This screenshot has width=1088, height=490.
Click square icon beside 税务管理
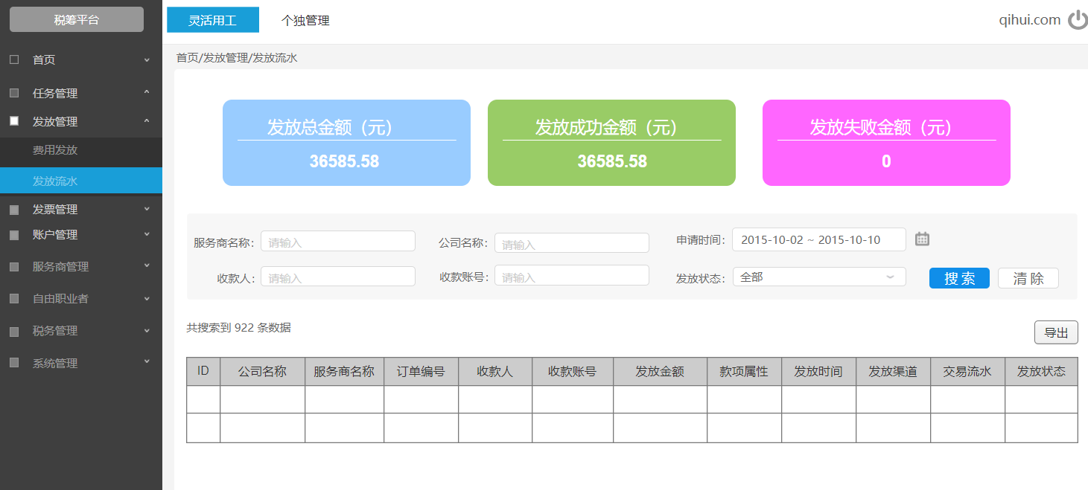[x=14, y=330]
